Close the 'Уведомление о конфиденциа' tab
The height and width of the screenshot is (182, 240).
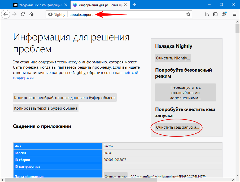coord(66,5)
